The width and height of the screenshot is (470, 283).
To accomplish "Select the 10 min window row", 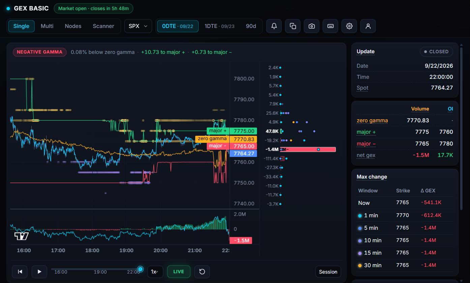I will (x=405, y=240).
